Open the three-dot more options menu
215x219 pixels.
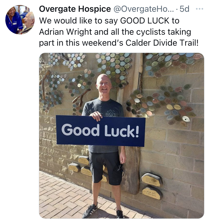199,9
